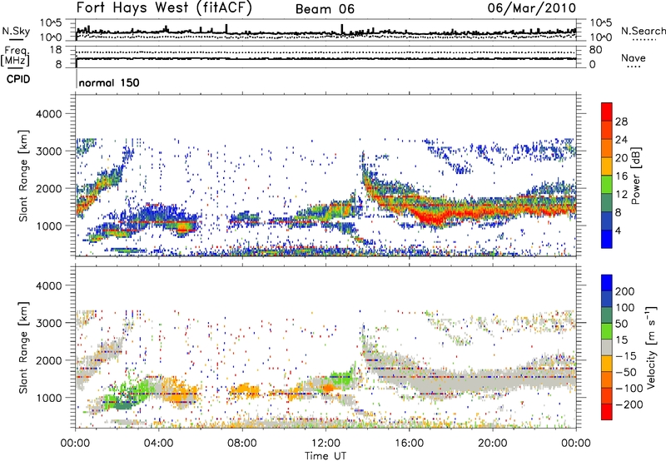Click the "1000" range tick in the velocity panel
This screenshot has height=461, width=666.
pos(49,398)
